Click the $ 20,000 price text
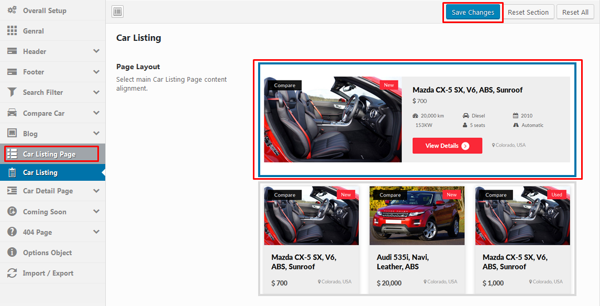Image resolution: width=600 pixels, height=306 pixels. pos(389,283)
